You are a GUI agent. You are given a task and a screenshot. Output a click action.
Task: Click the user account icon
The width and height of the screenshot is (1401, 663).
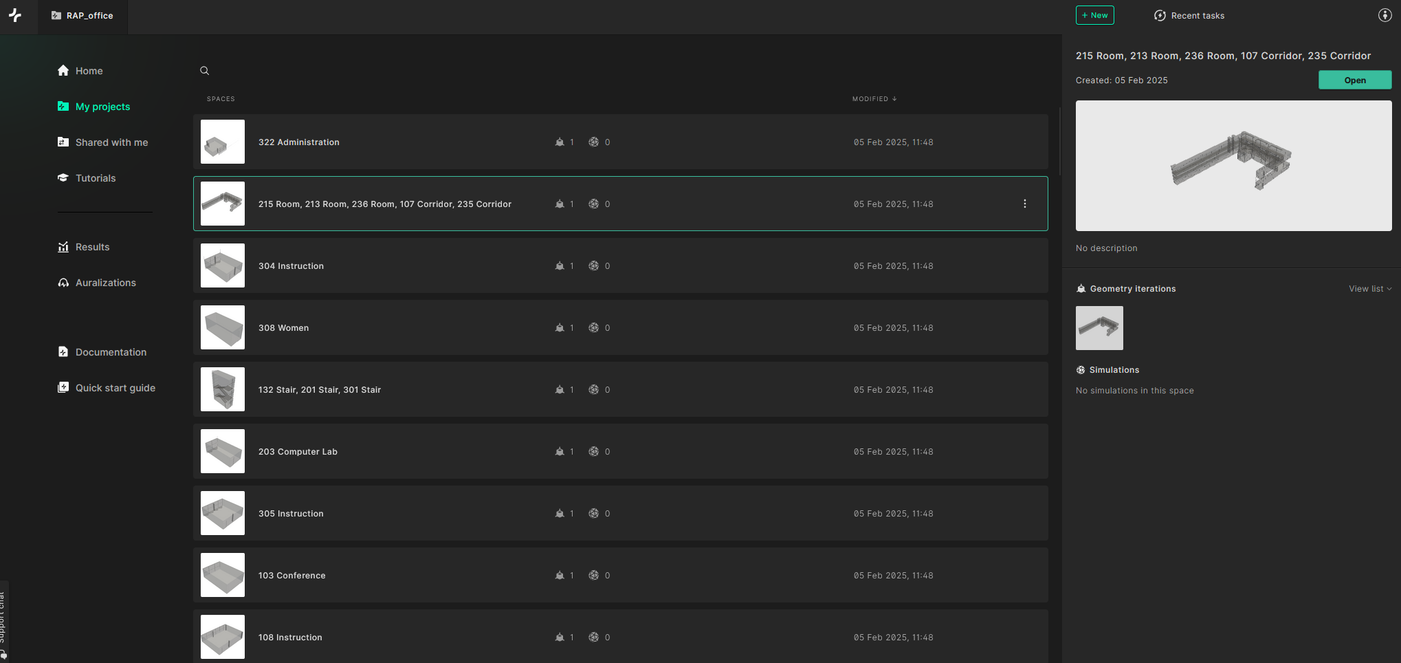click(1385, 15)
